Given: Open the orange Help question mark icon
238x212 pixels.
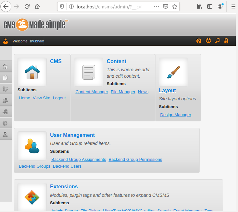Looking at the screenshot, I should pyautogui.click(x=199, y=41).
